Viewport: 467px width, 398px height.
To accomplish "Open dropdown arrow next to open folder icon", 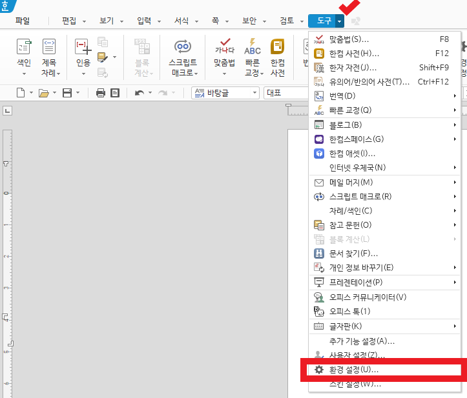I will point(54,93).
